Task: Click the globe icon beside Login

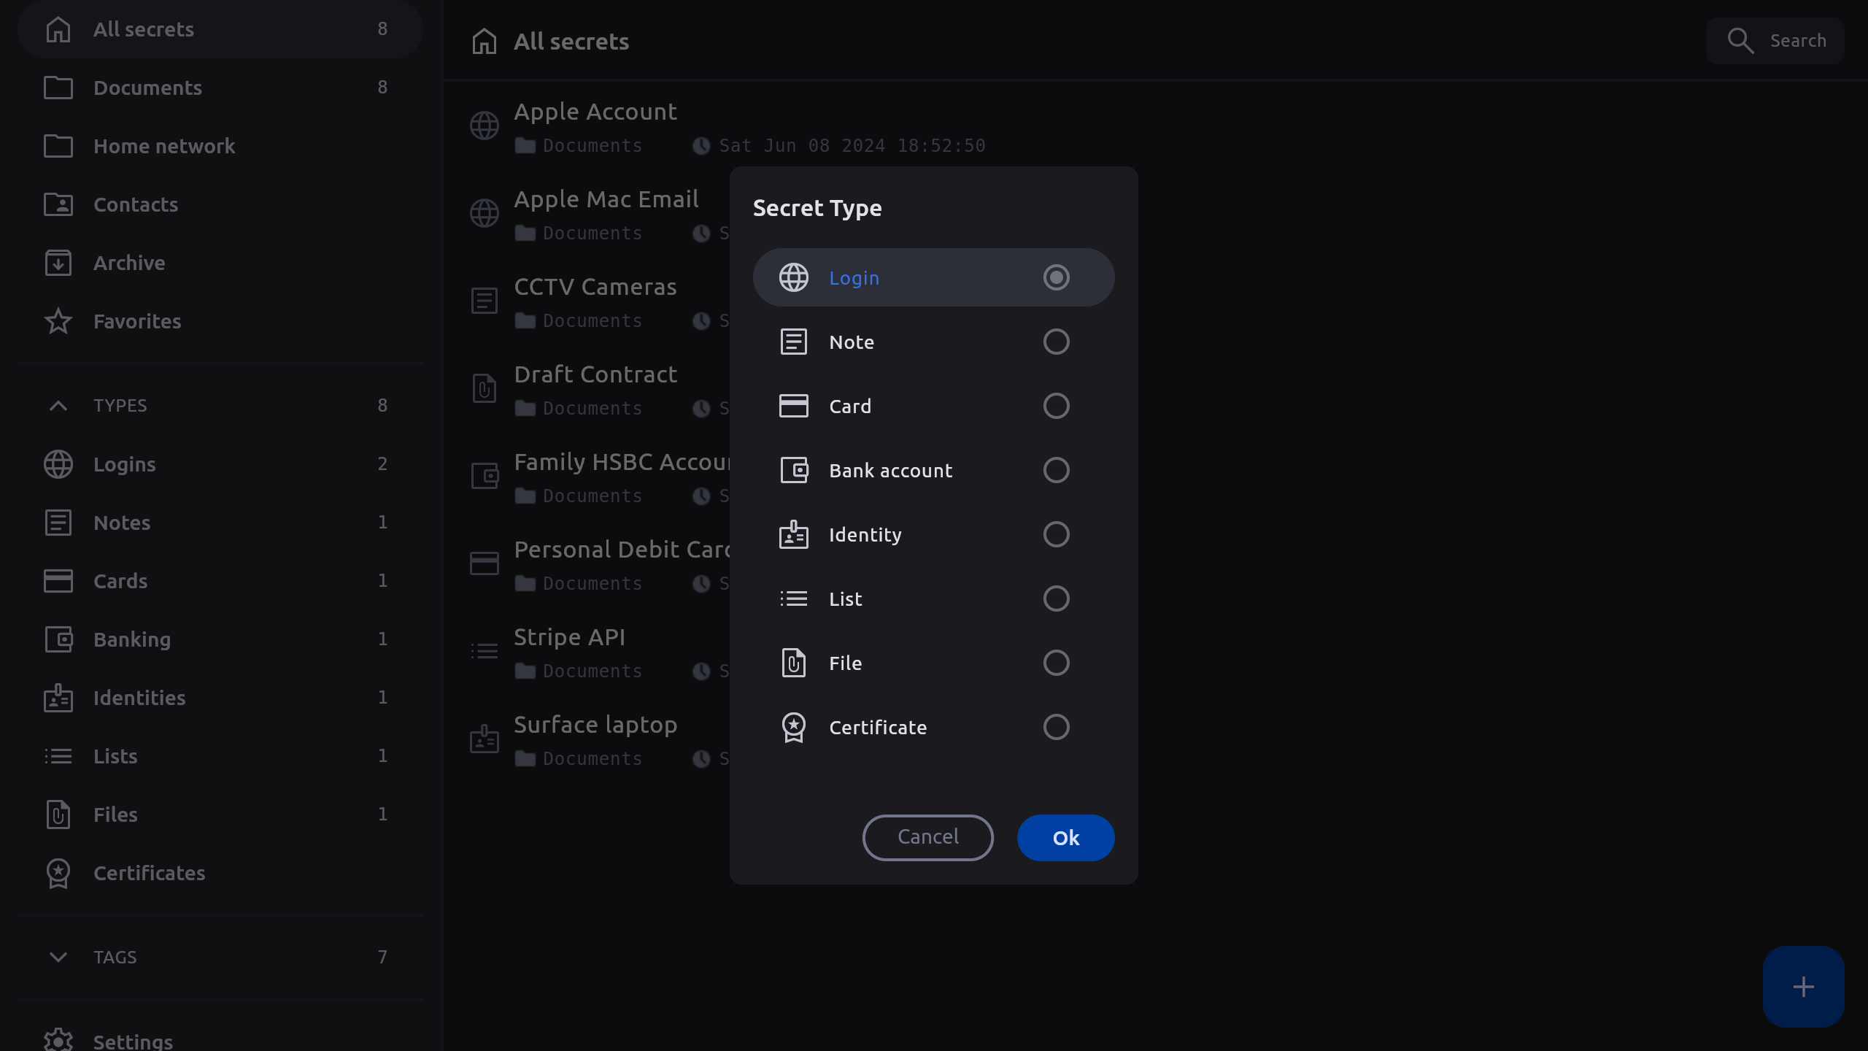Action: pos(793,277)
